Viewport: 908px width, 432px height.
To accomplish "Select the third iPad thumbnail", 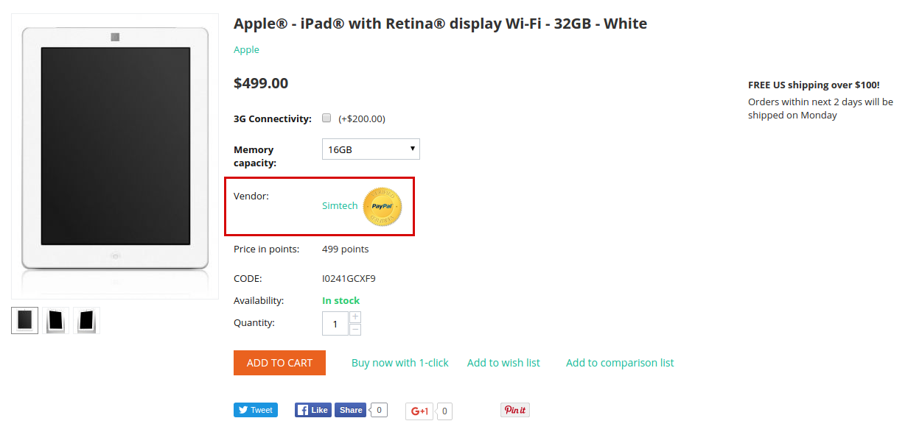I will pos(86,320).
